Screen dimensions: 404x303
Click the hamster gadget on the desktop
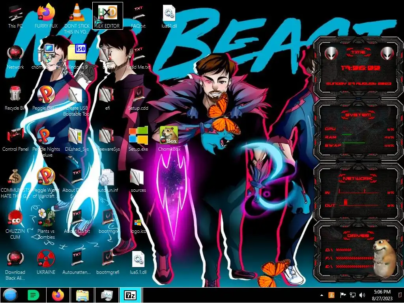pyautogui.click(x=385, y=258)
